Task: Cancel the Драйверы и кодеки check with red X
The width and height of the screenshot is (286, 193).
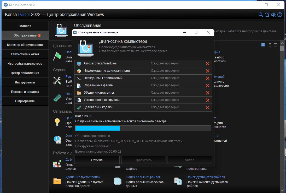Action: [208, 107]
